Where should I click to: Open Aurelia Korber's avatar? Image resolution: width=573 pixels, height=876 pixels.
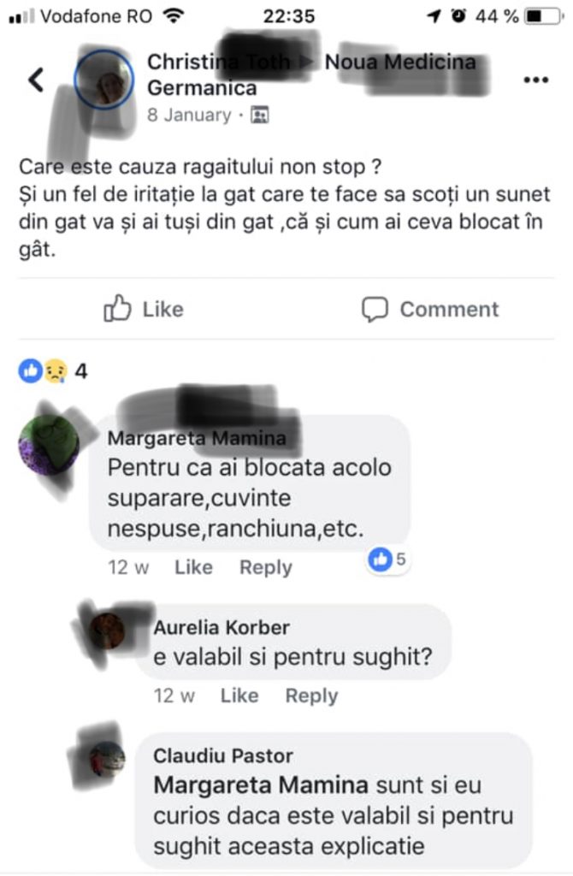coord(107,631)
